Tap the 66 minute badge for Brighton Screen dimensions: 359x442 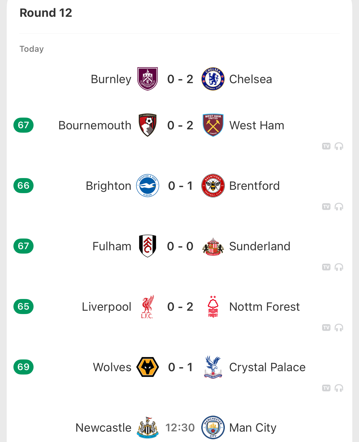23,186
